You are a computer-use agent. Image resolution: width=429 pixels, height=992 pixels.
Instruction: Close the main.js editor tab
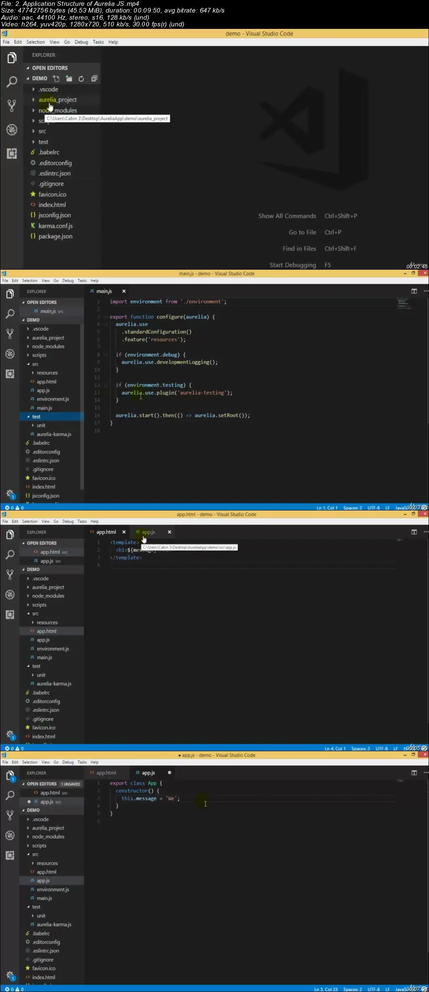[x=124, y=291]
